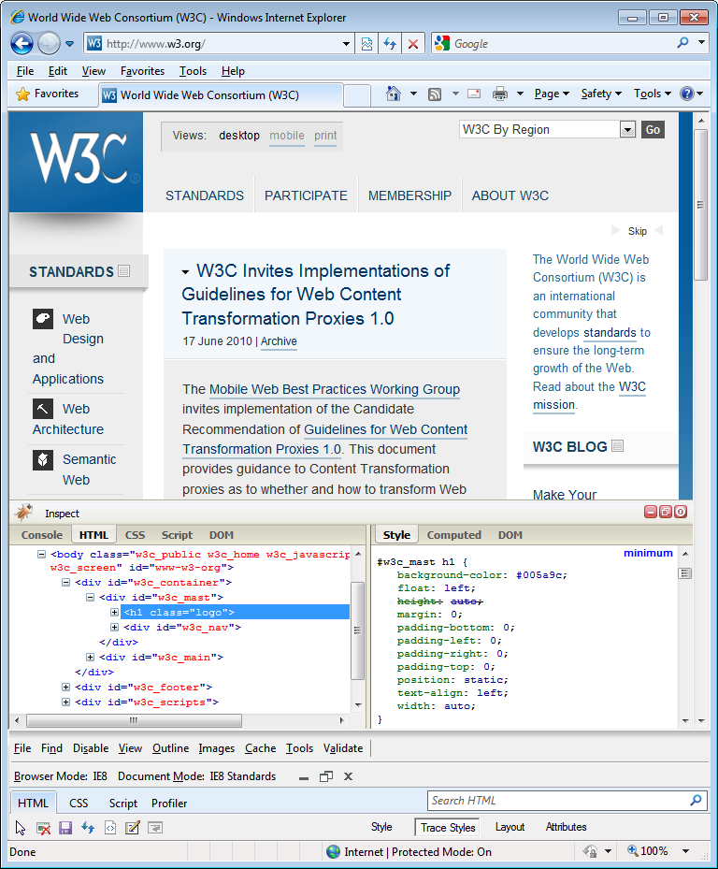Screen dimensions: 718x869
Task: Click the RSS feeds icon
Action: point(435,94)
